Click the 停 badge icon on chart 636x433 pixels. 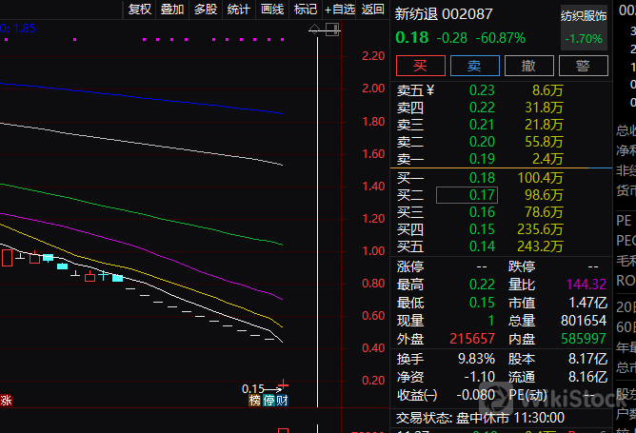click(x=268, y=401)
